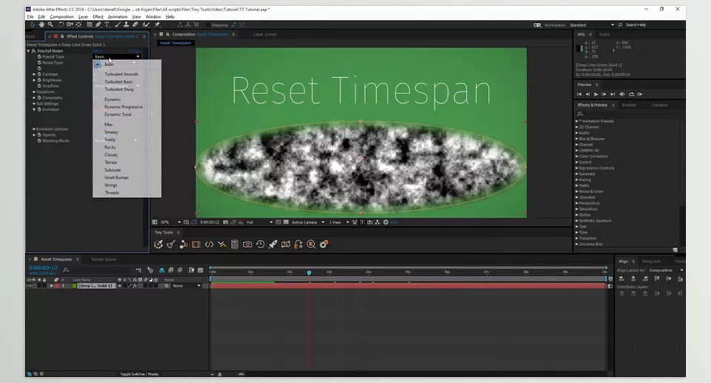Open the Active Camera dropdown

click(x=308, y=222)
